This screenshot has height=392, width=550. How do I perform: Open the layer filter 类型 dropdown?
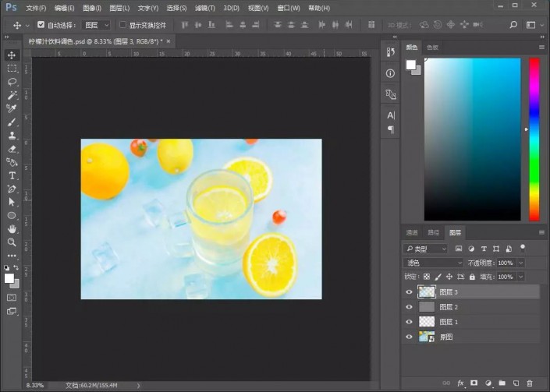[x=425, y=249]
